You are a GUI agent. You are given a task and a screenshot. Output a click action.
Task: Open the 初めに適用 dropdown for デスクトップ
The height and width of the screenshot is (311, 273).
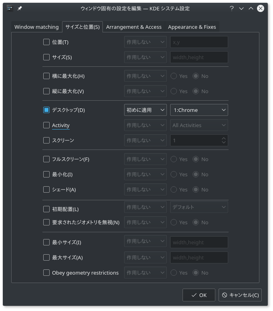click(145, 110)
